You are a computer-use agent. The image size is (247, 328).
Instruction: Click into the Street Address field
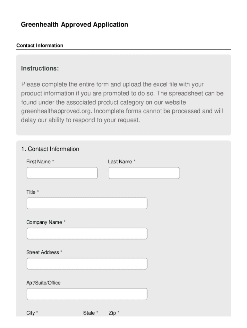pyautogui.click(x=87, y=264)
